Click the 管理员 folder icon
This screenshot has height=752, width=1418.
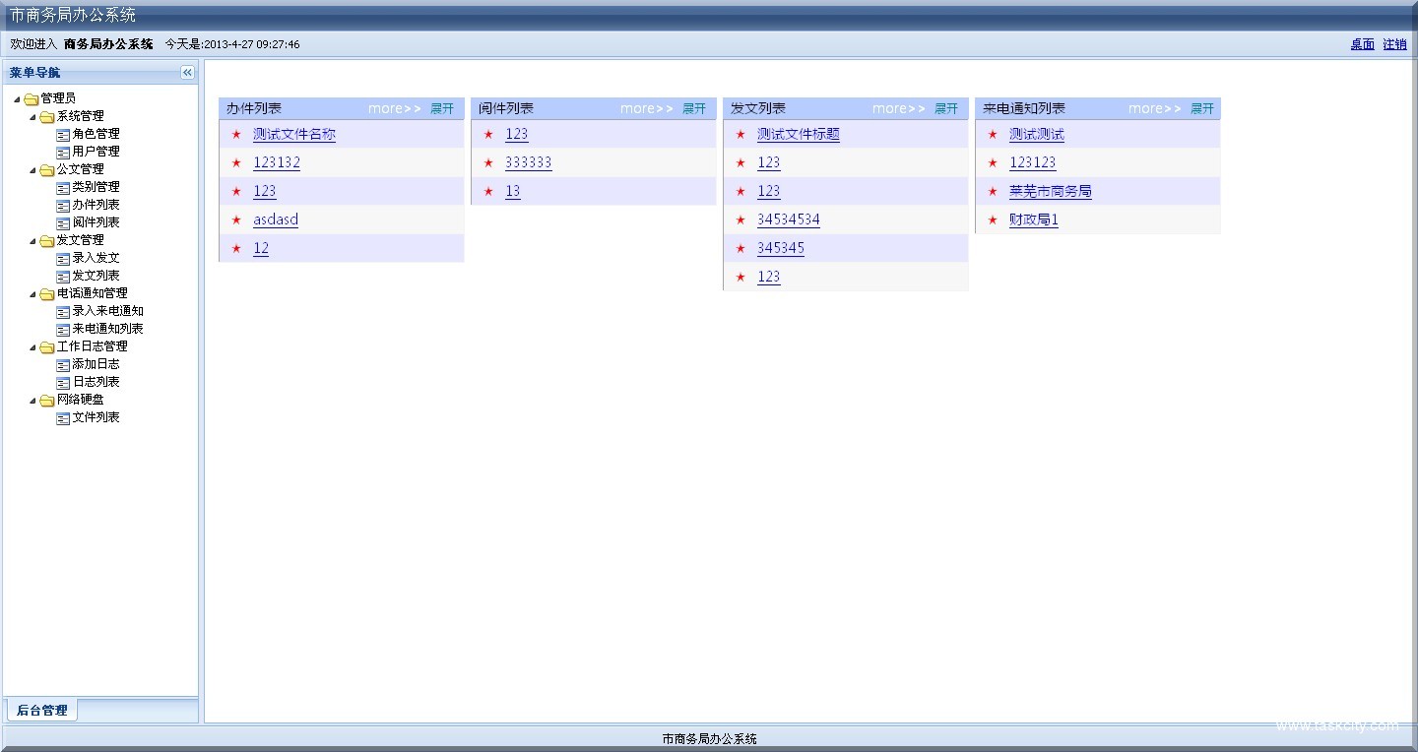pyautogui.click(x=32, y=98)
